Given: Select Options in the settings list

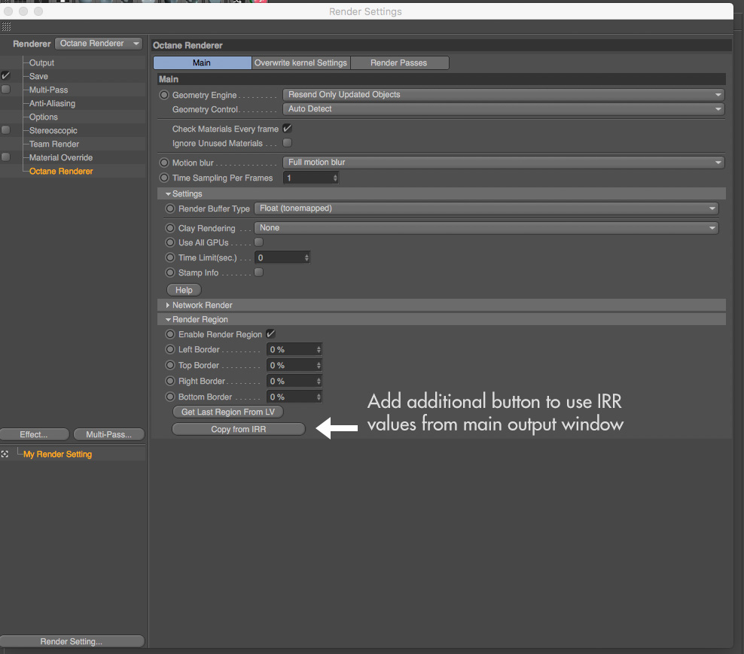Looking at the screenshot, I should pyautogui.click(x=44, y=117).
